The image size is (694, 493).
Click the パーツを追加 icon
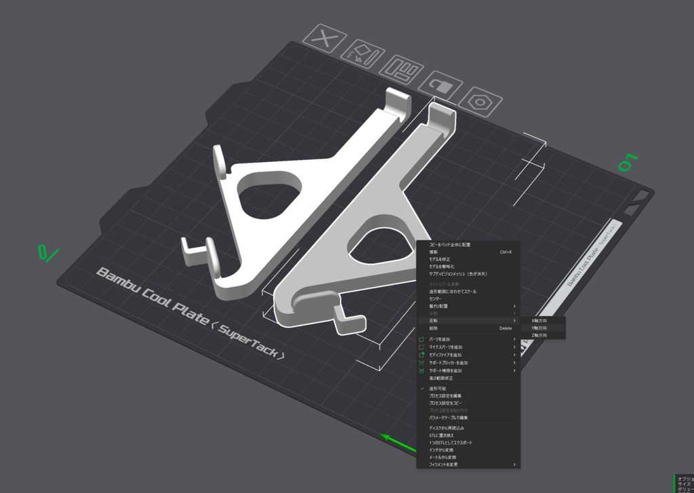coord(422,339)
